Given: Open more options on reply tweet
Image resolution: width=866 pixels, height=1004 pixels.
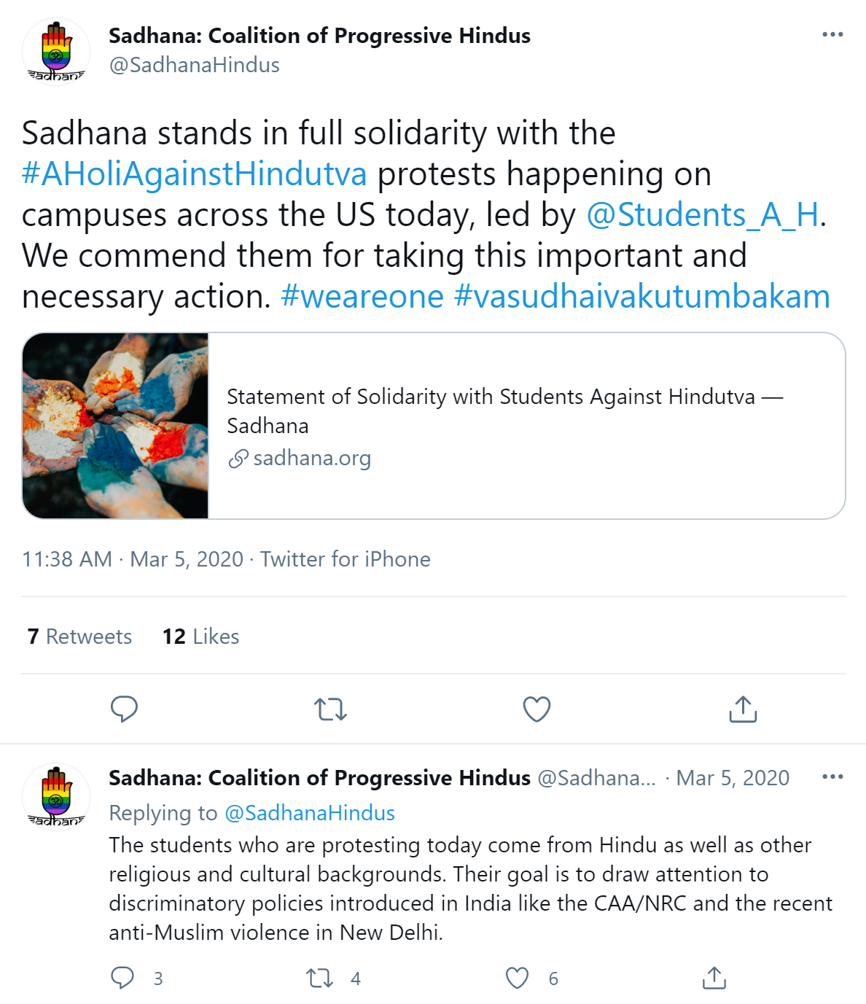Looking at the screenshot, I should point(832,777).
